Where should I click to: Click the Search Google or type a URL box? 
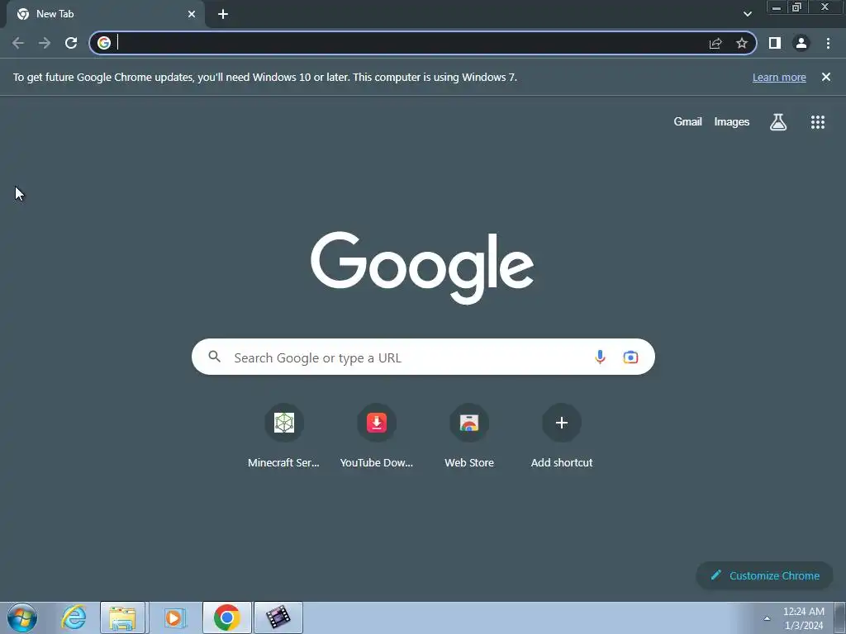point(423,357)
